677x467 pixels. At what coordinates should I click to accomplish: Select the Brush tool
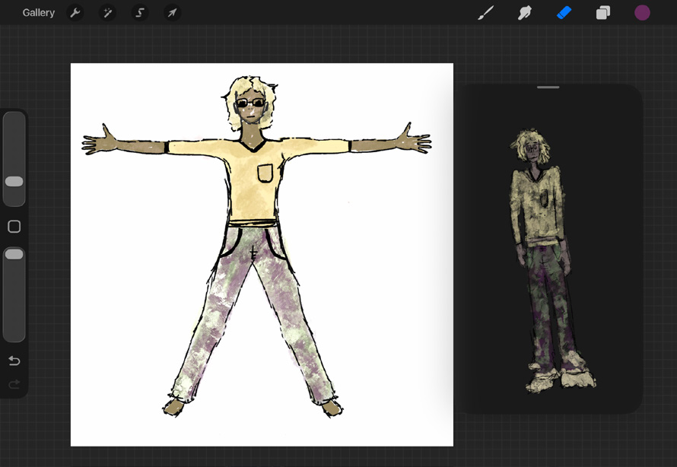(486, 13)
